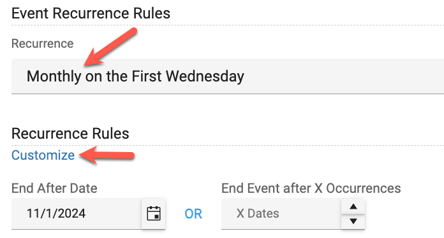Open the Recurrence dropdown showing Monthly on the First Wednesday
The width and height of the screenshot is (444, 238).
228,76
